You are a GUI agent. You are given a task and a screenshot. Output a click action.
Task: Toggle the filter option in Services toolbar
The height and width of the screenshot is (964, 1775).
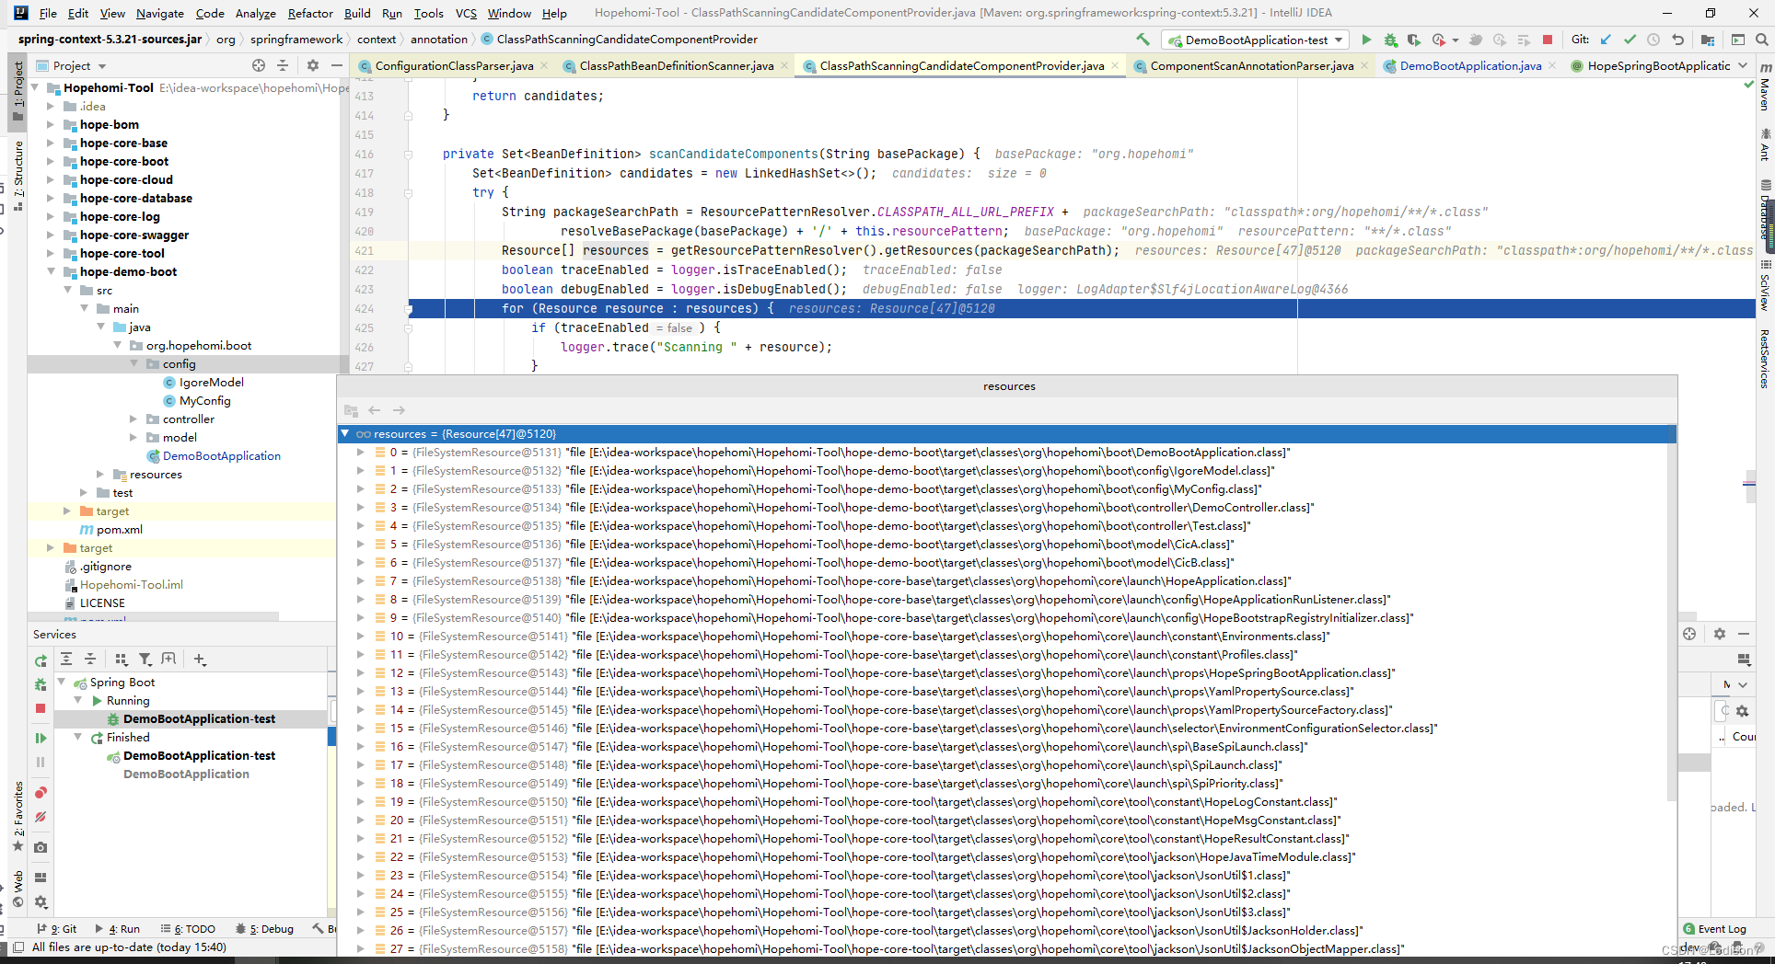[x=145, y=659]
